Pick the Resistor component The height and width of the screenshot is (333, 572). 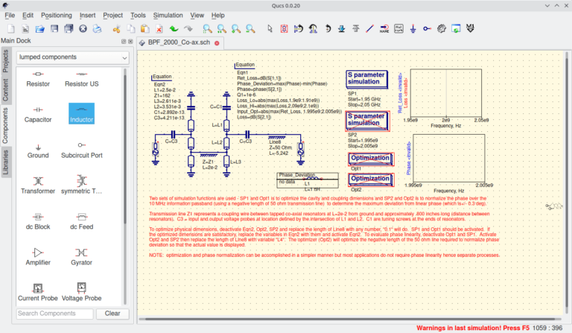tap(38, 80)
